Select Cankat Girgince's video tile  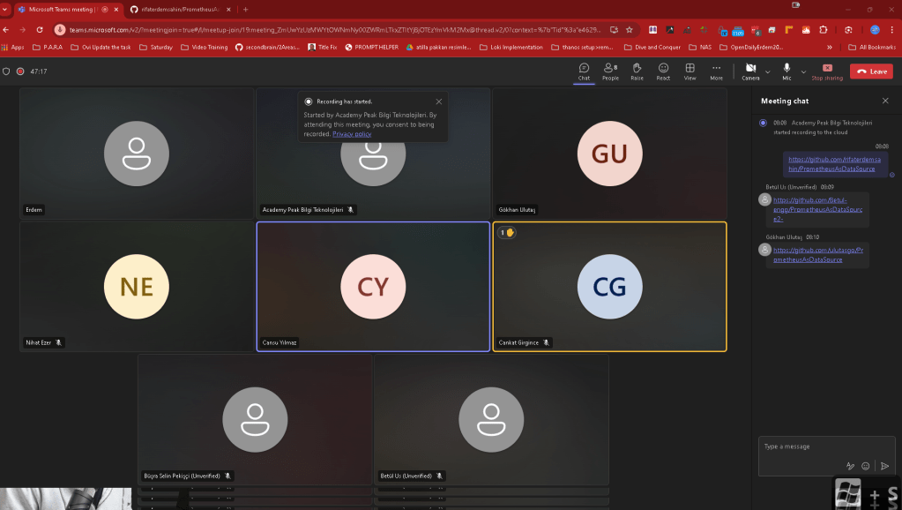[x=610, y=287]
